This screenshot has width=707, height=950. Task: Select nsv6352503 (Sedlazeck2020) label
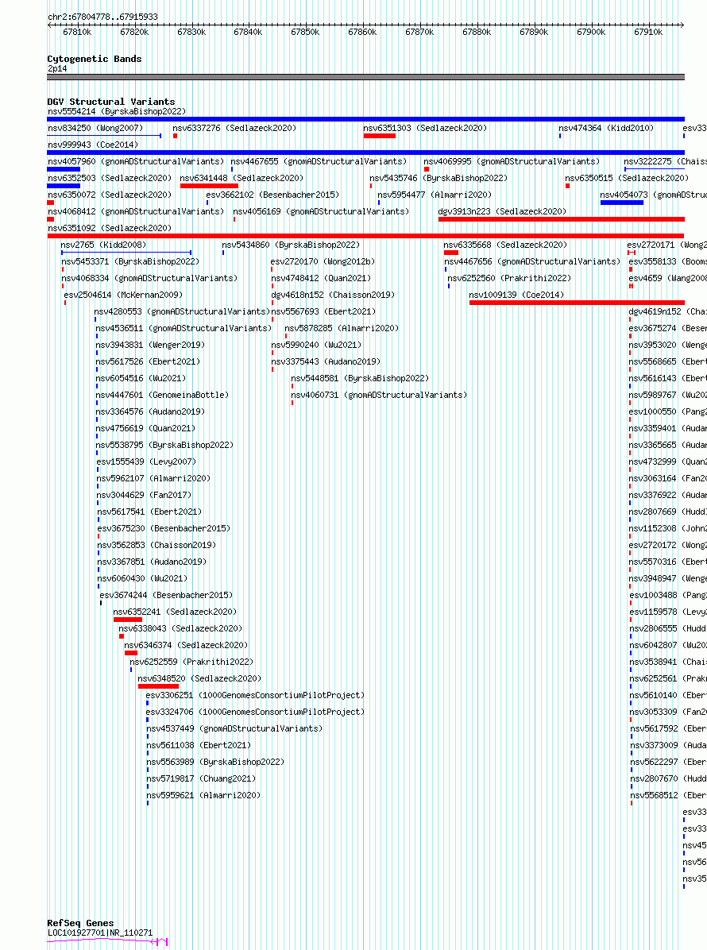point(110,178)
